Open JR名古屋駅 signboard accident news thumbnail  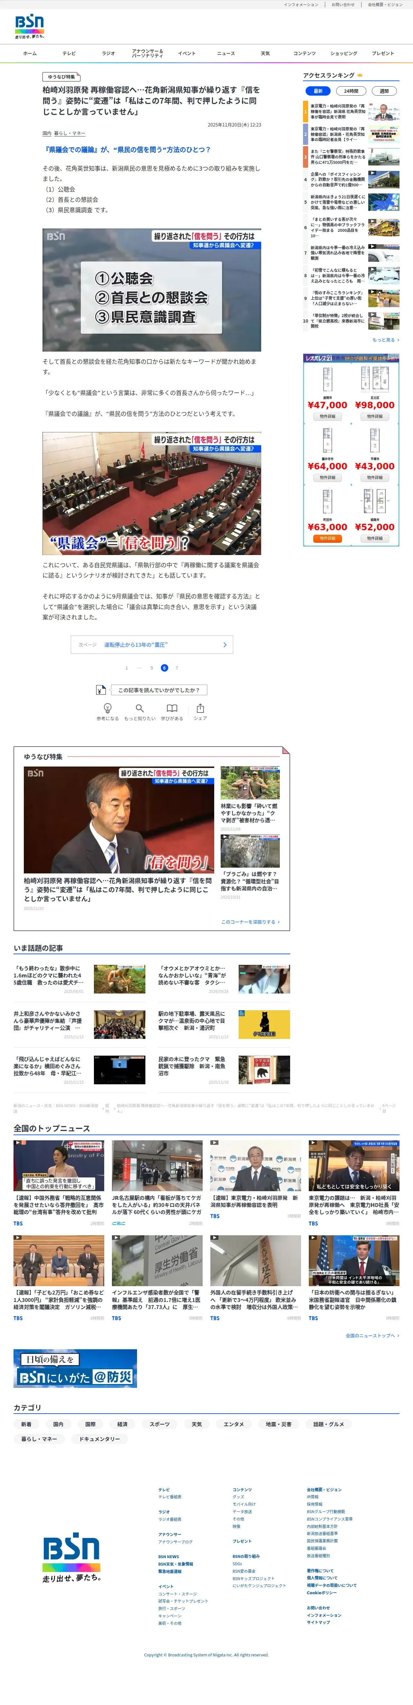pos(157,1165)
